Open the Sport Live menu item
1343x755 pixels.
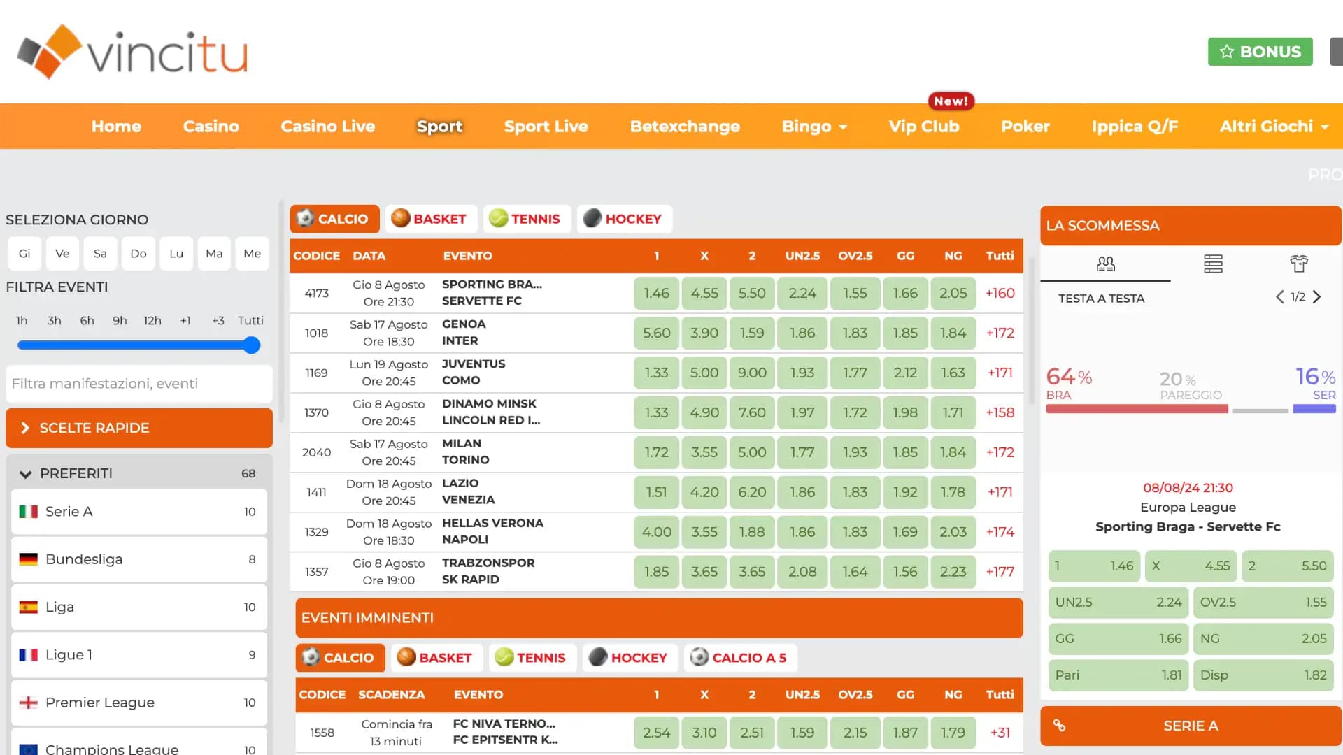click(546, 126)
